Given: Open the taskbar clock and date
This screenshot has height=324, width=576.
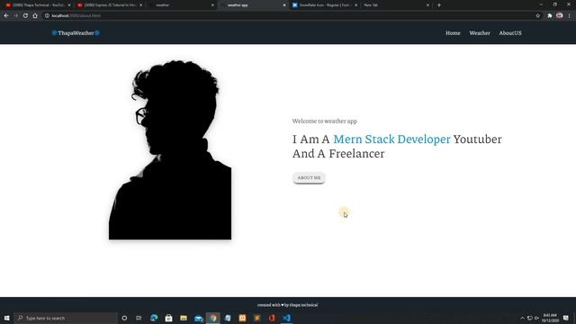Looking at the screenshot, I should [550, 318].
